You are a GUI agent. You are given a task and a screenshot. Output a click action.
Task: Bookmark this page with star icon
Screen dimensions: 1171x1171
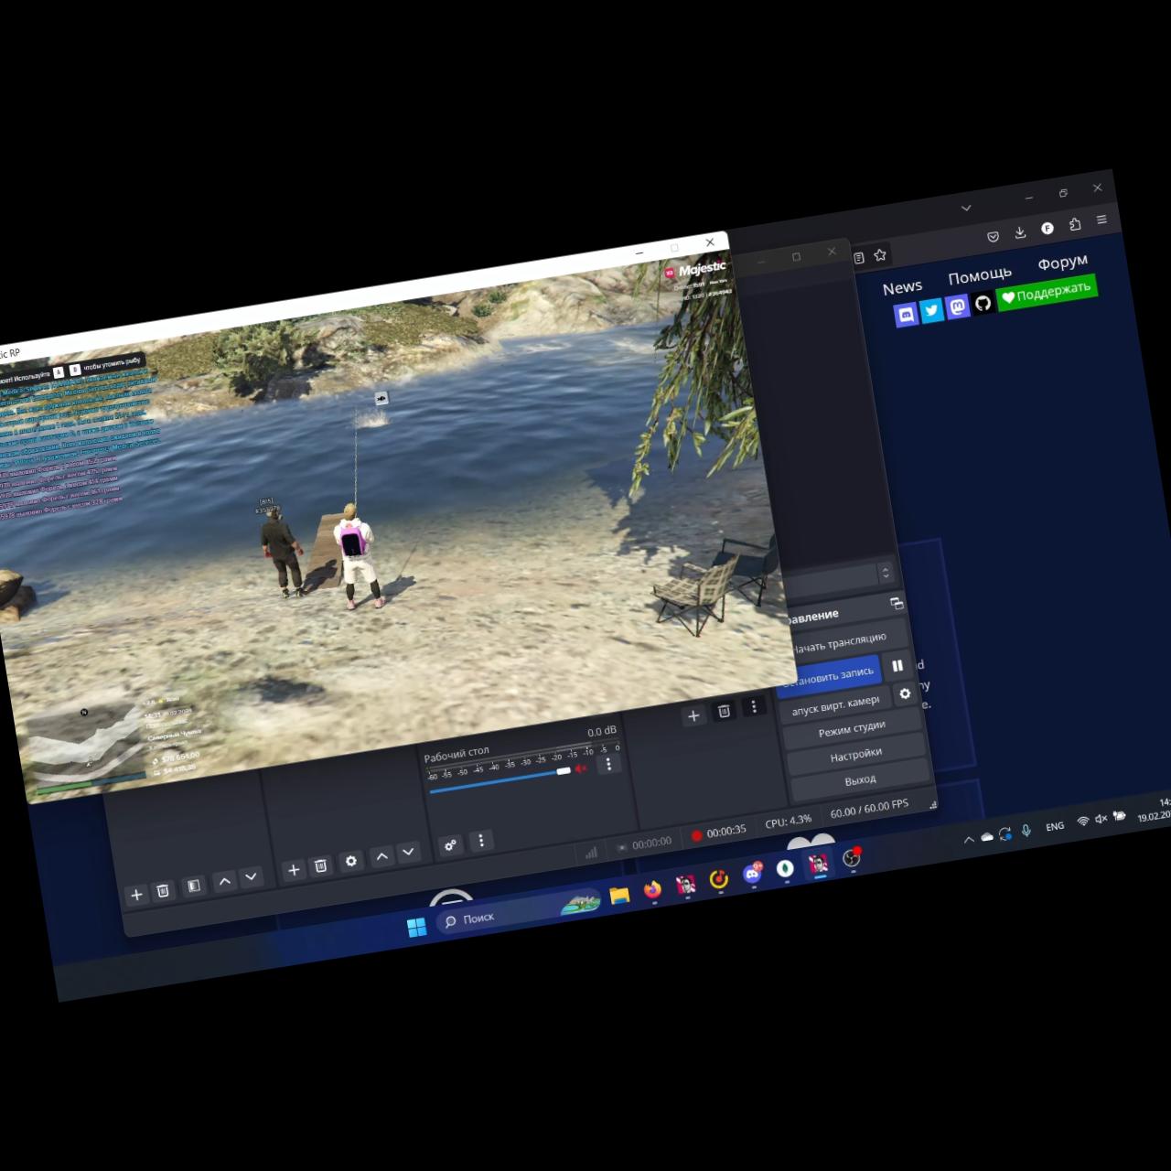point(879,255)
